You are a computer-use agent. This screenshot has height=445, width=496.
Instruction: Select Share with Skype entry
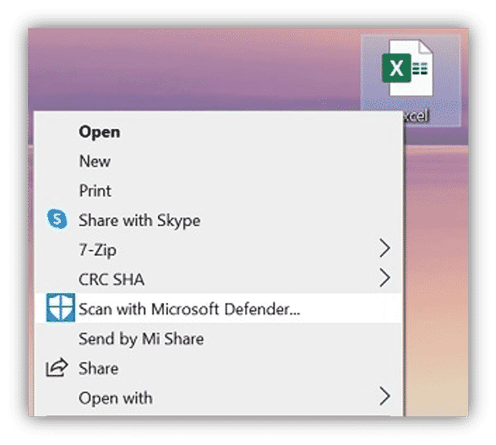click(218, 220)
